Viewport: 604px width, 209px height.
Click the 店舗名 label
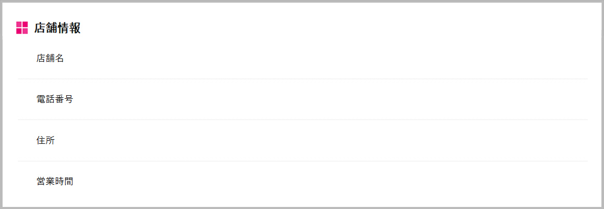50,58
